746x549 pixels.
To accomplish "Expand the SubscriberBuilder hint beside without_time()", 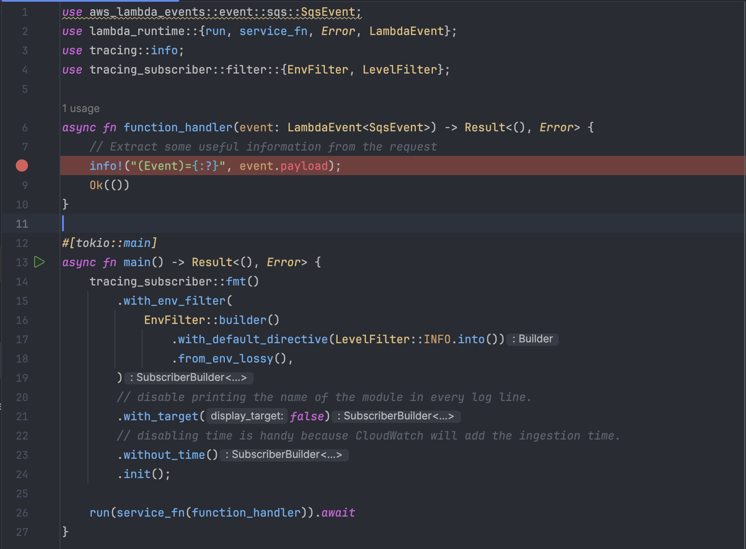I will pyautogui.click(x=284, y=454).
